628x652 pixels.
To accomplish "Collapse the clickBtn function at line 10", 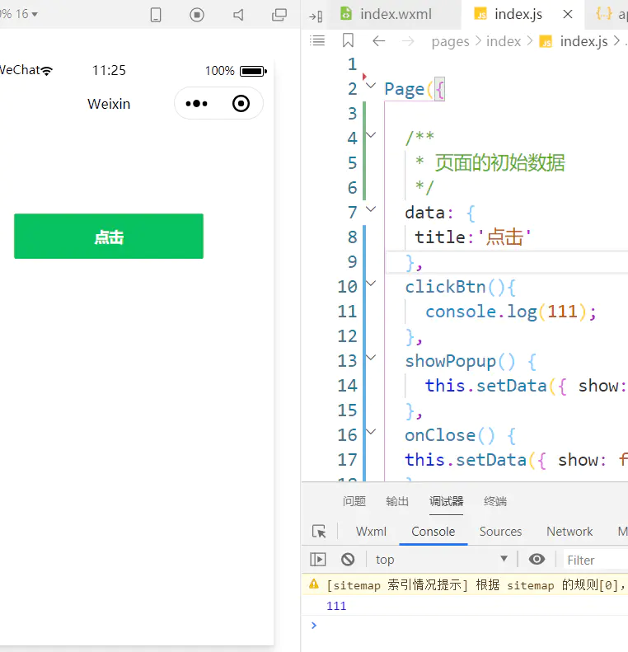I will pyautogui.click(x=371, y=284).
